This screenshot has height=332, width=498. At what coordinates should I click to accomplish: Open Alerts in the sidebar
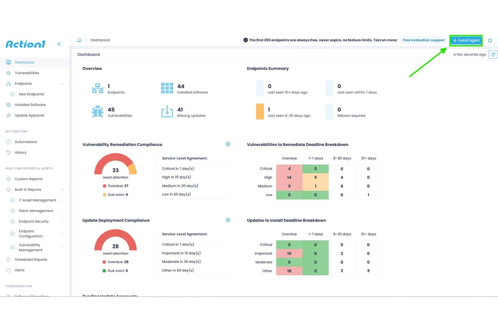[20, 270]
